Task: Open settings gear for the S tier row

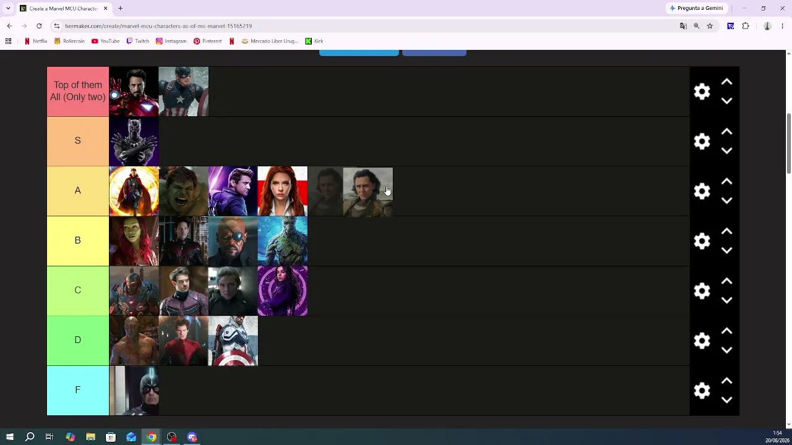Action: 702,142
